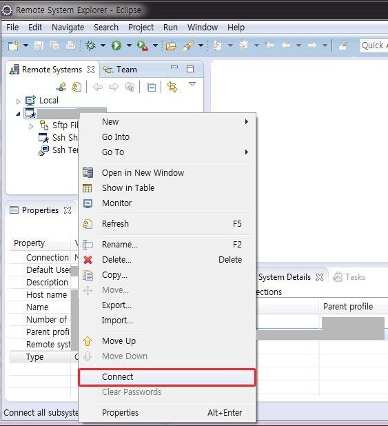Click the Open Perspective icon

343,46
